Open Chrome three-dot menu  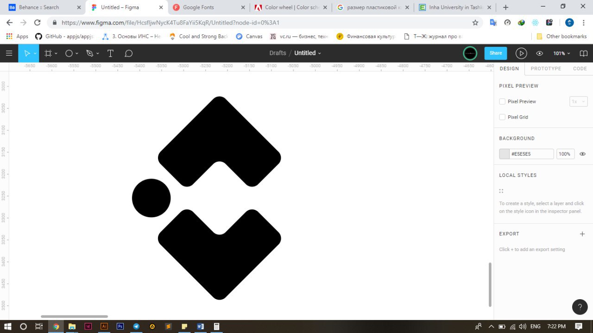(x=584, y=22)
